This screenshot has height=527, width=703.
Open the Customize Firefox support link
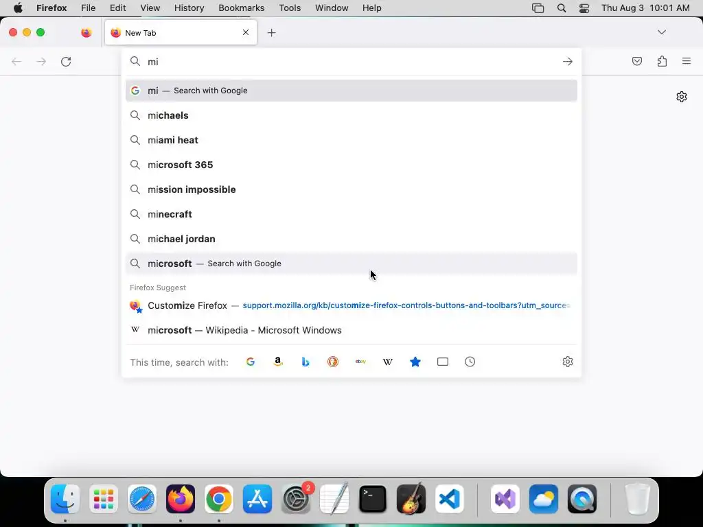click(x=351, y=305)
